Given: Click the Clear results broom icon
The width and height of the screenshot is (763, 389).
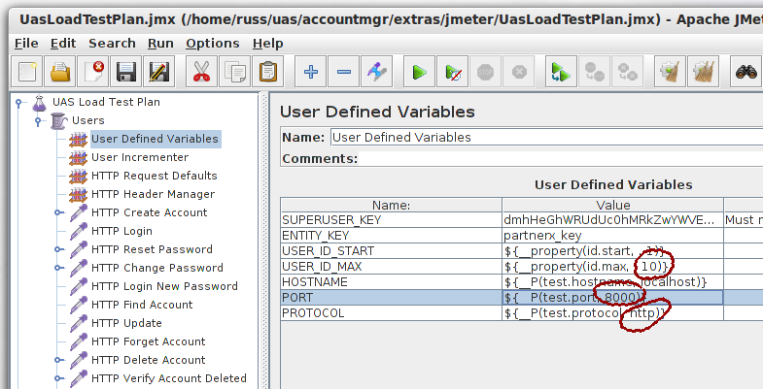Looking at the screenshot, I should pyautogui.click(x=670, y=72).
